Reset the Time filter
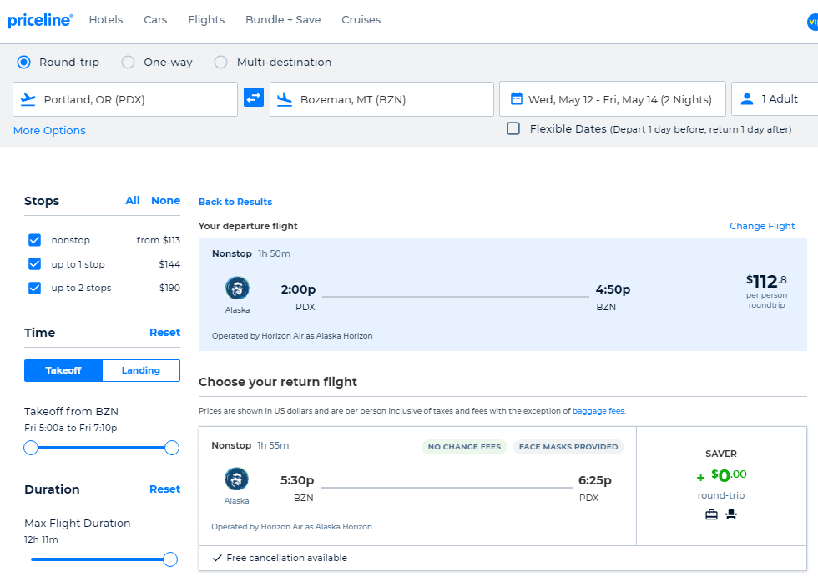The height and width of the screenshot is (577, 818). coord(165,333)
